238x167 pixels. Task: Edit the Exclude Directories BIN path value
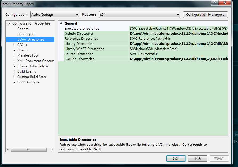coord(178,59)
